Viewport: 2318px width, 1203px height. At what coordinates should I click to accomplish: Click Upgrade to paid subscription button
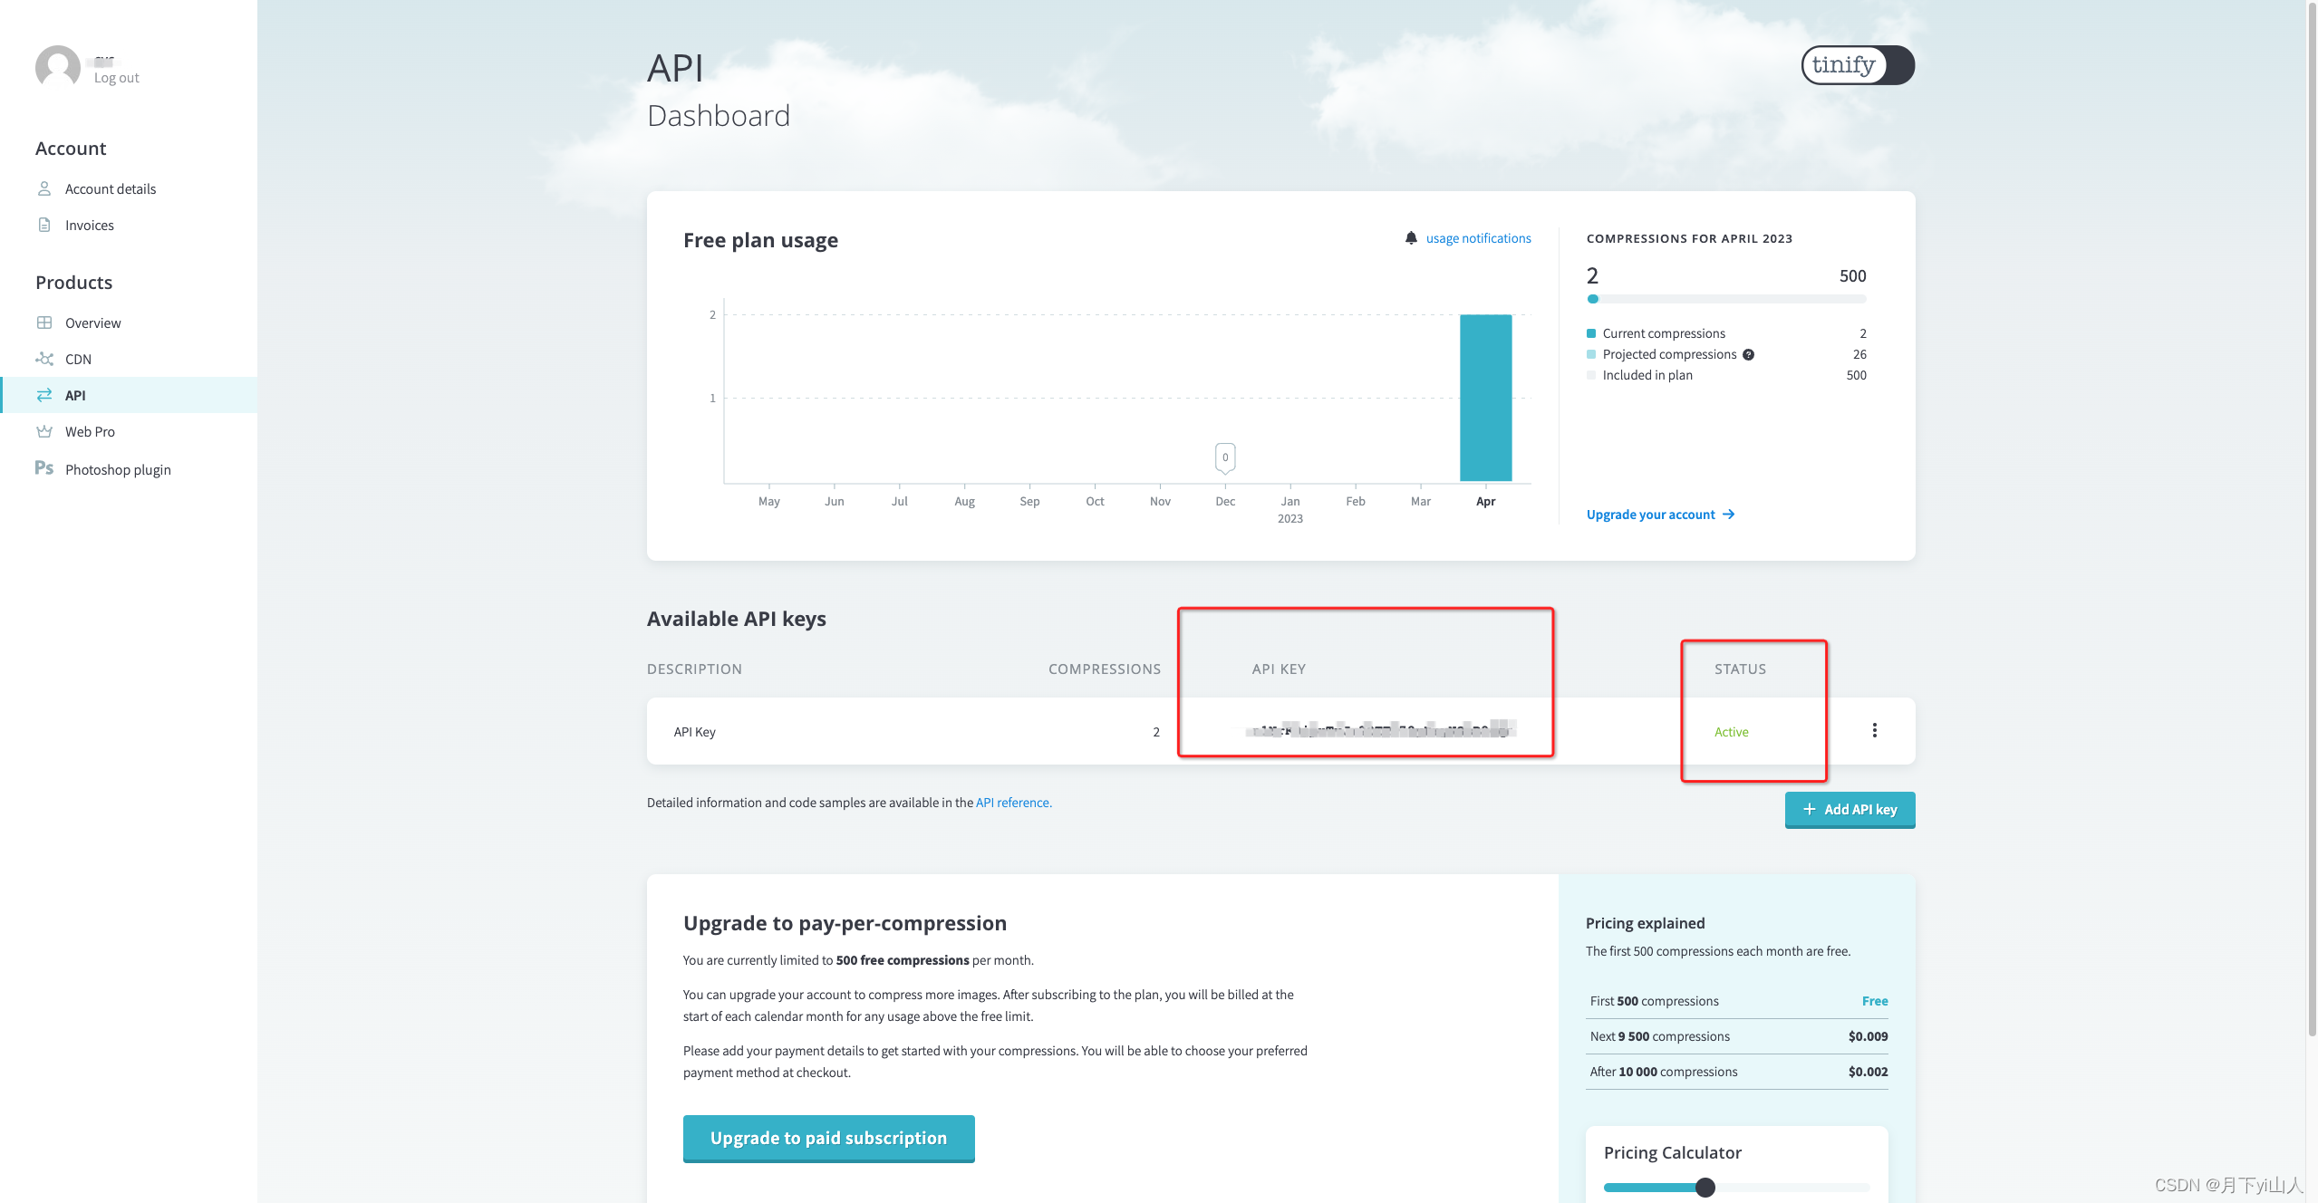[x=828, y=1138]
